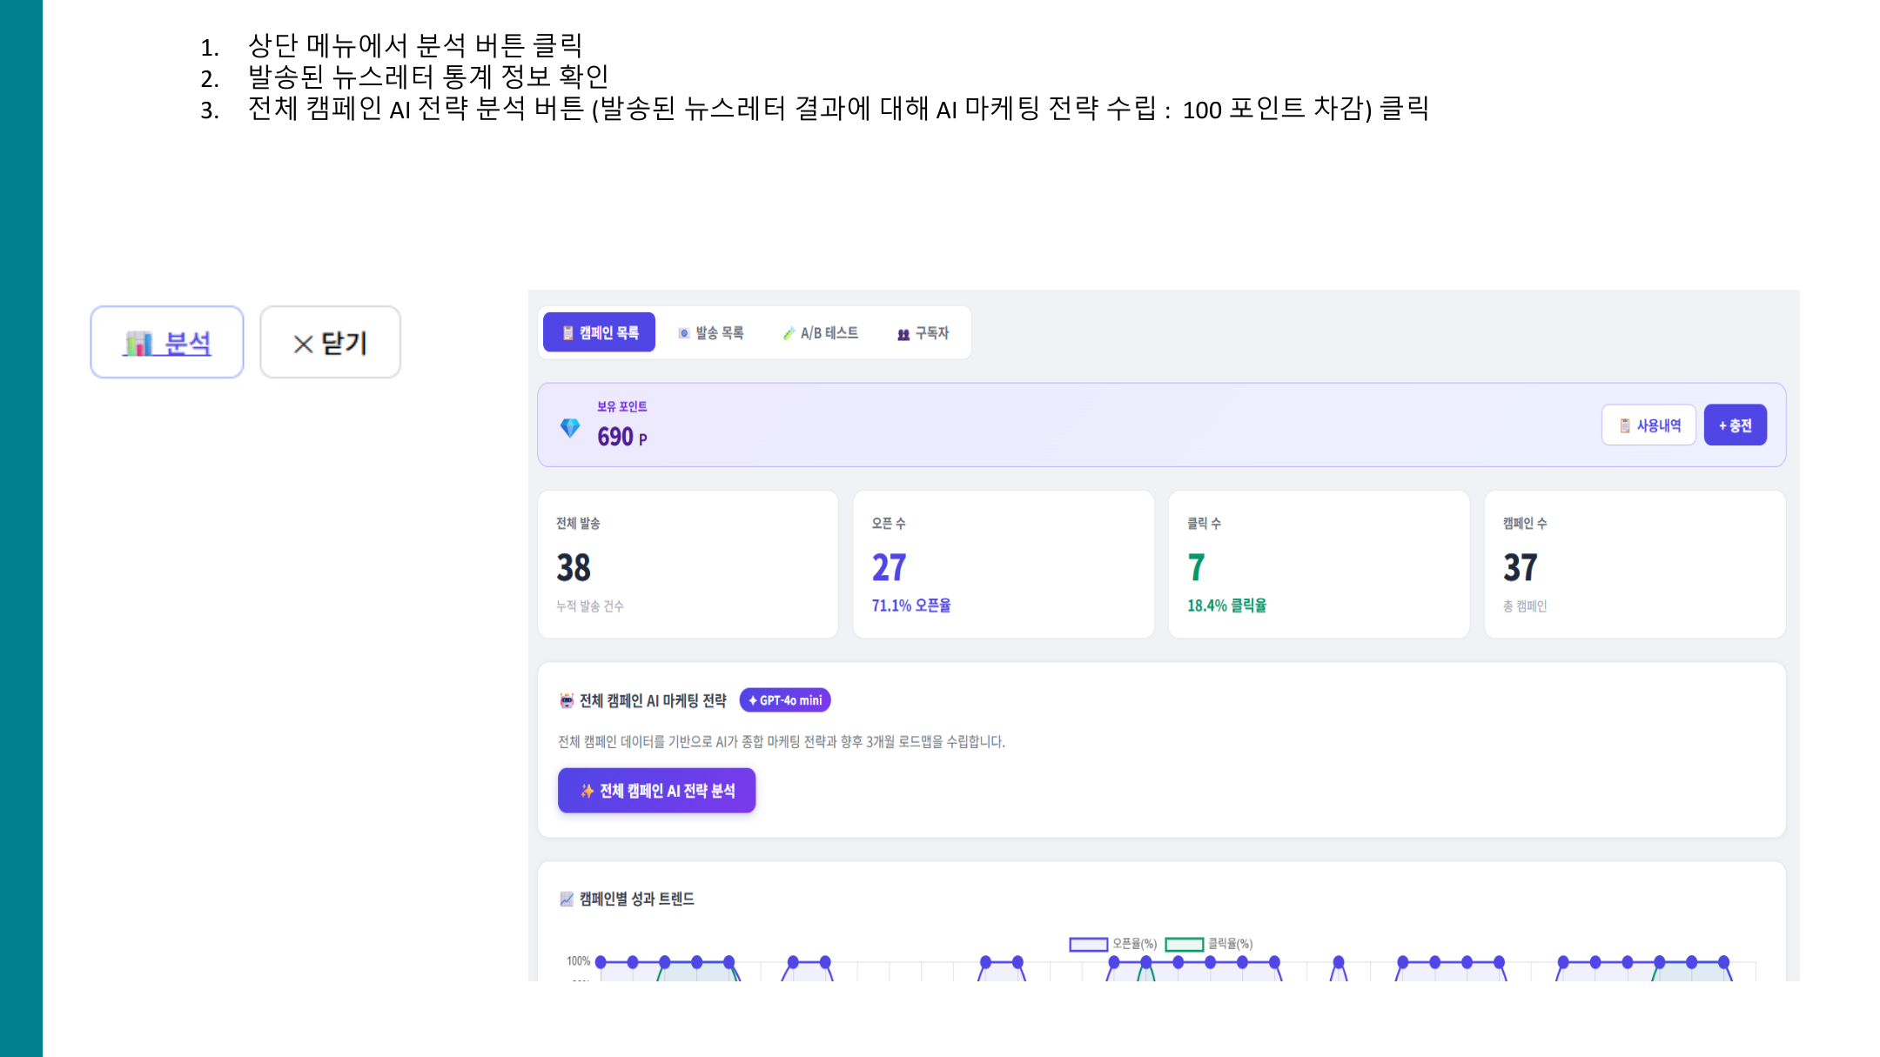Toggle the 오픈율(%) legend box
Image resolution: width=1880 pixels, height=1057 pixels.
click(x=1088, y=944)
